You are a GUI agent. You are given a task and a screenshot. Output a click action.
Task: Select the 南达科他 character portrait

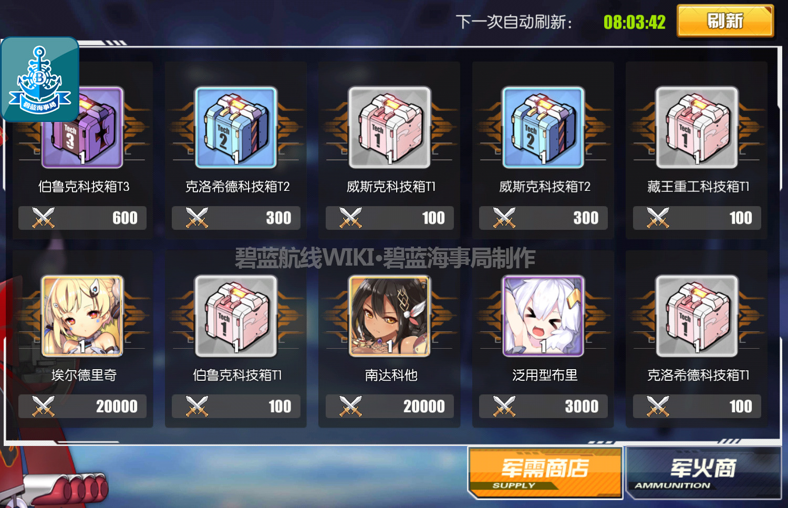click(390, 316)
